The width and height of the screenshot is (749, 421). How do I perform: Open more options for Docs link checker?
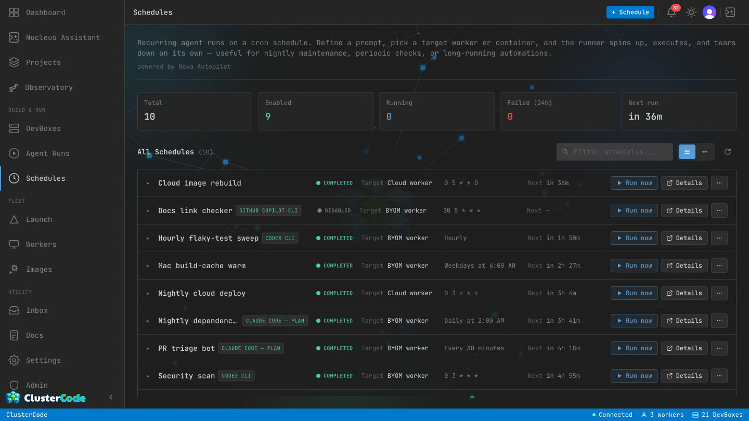pyautogui.click(x=719, y=210)
